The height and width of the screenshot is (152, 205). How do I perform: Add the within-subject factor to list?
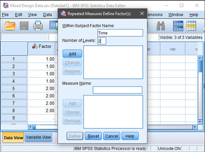click(72, 53)
